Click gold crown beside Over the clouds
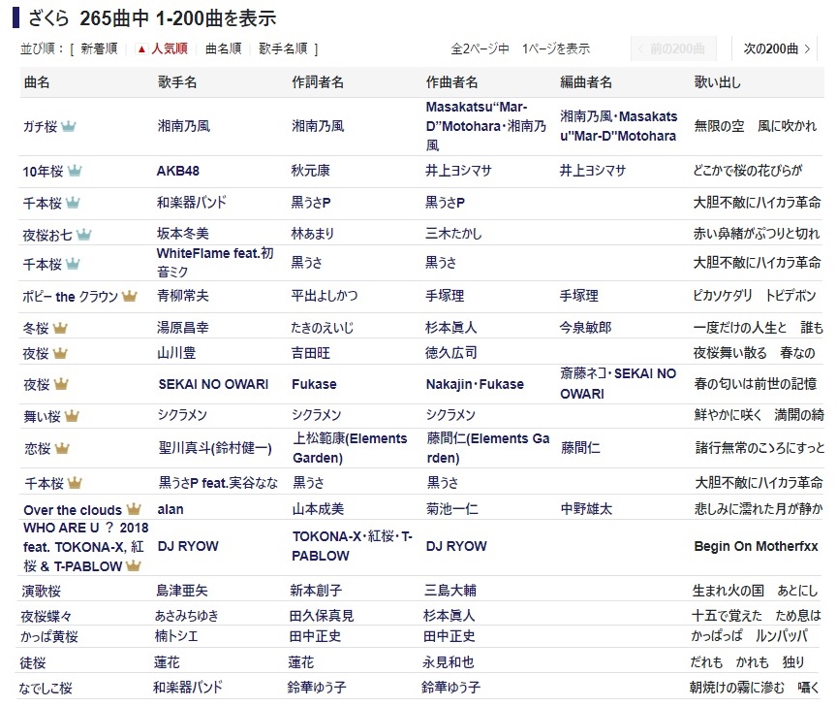The image size is (837, 707). point(134,509)
